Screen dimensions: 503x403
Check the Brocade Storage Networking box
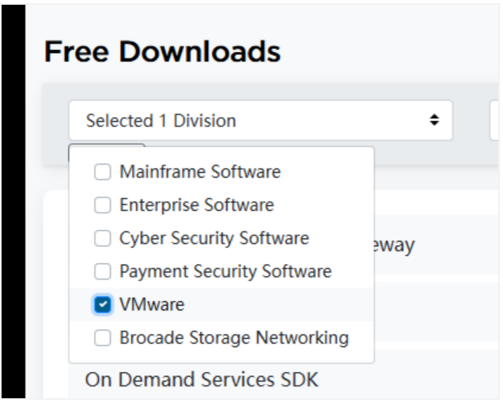click(102, 338)
